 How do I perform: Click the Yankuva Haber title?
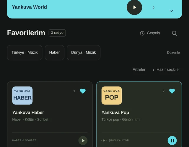coord(28,113)
